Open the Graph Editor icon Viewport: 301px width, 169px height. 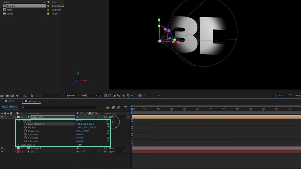125,108
